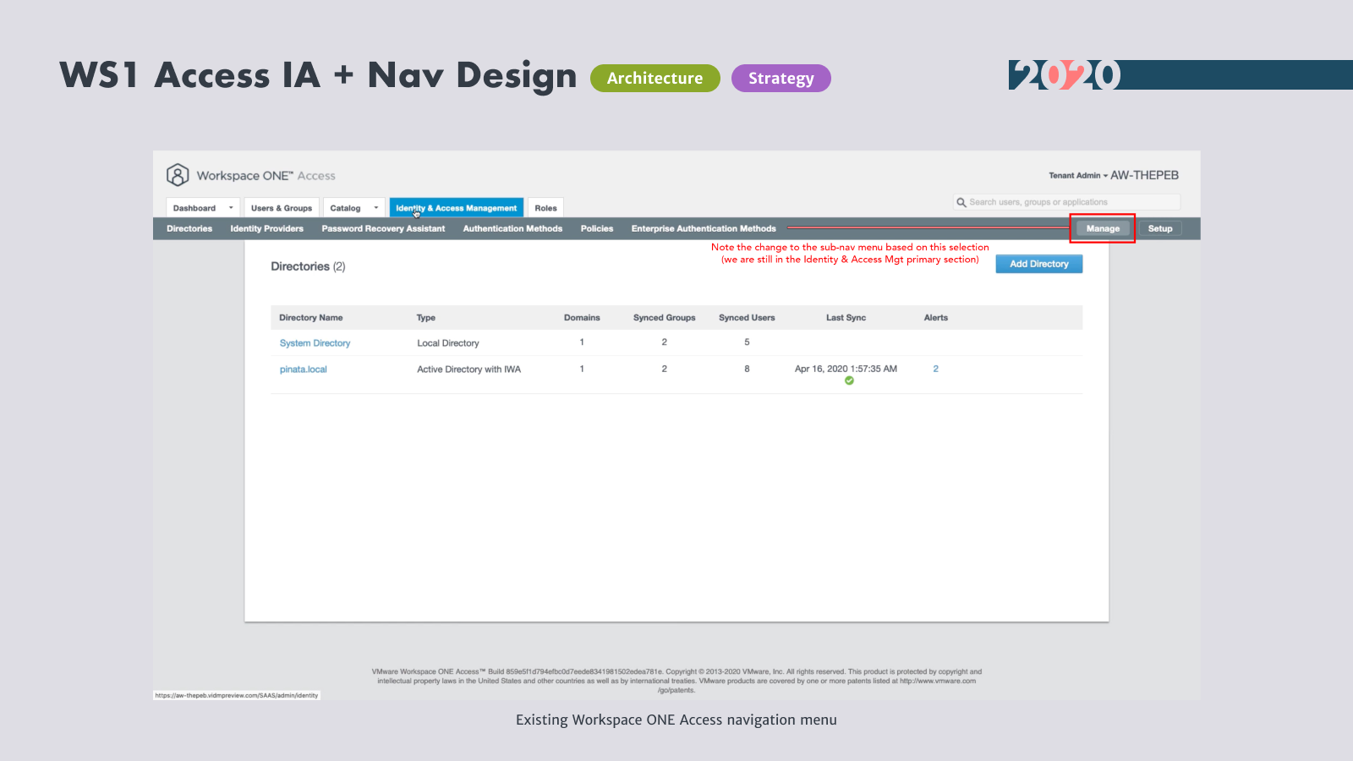Click the Add Directory button
This screenshot has height=761, width=1353.
(x=1038, y=264)
